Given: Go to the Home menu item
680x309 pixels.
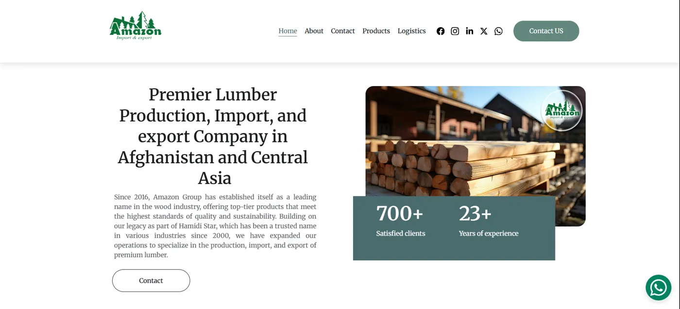Looking at the screenshot, I should pyautogui.click(x=288, y=31).
